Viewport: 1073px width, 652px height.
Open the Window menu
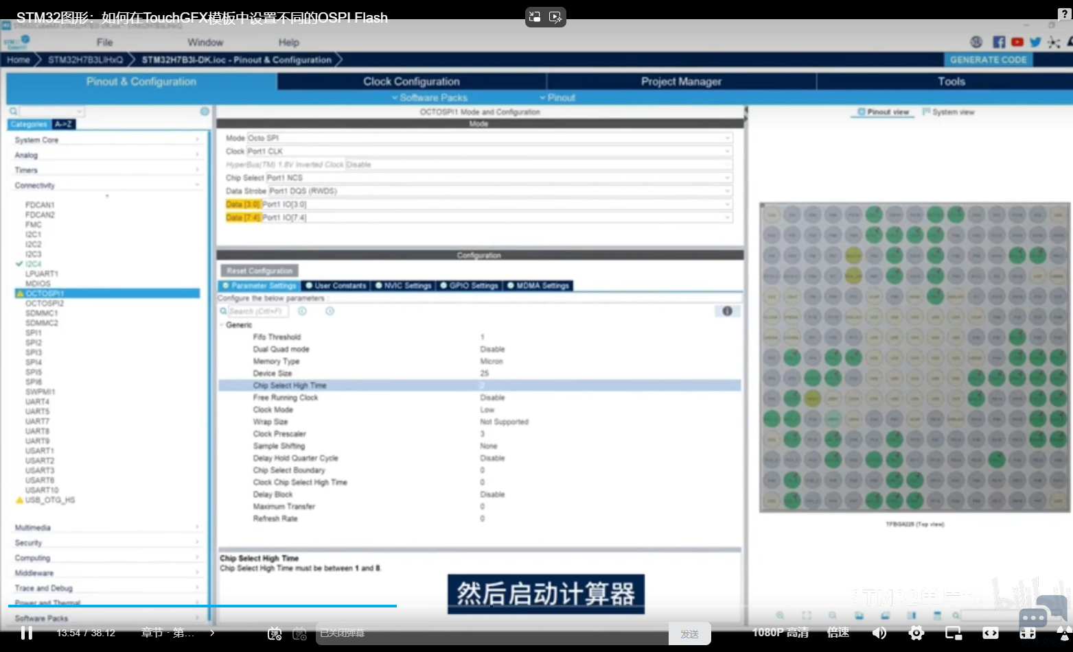[205, 42]
